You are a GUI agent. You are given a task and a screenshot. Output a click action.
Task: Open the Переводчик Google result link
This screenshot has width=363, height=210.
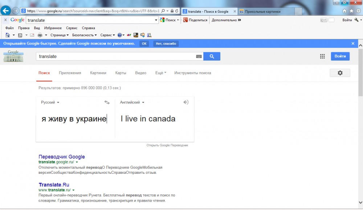point(62,157)
